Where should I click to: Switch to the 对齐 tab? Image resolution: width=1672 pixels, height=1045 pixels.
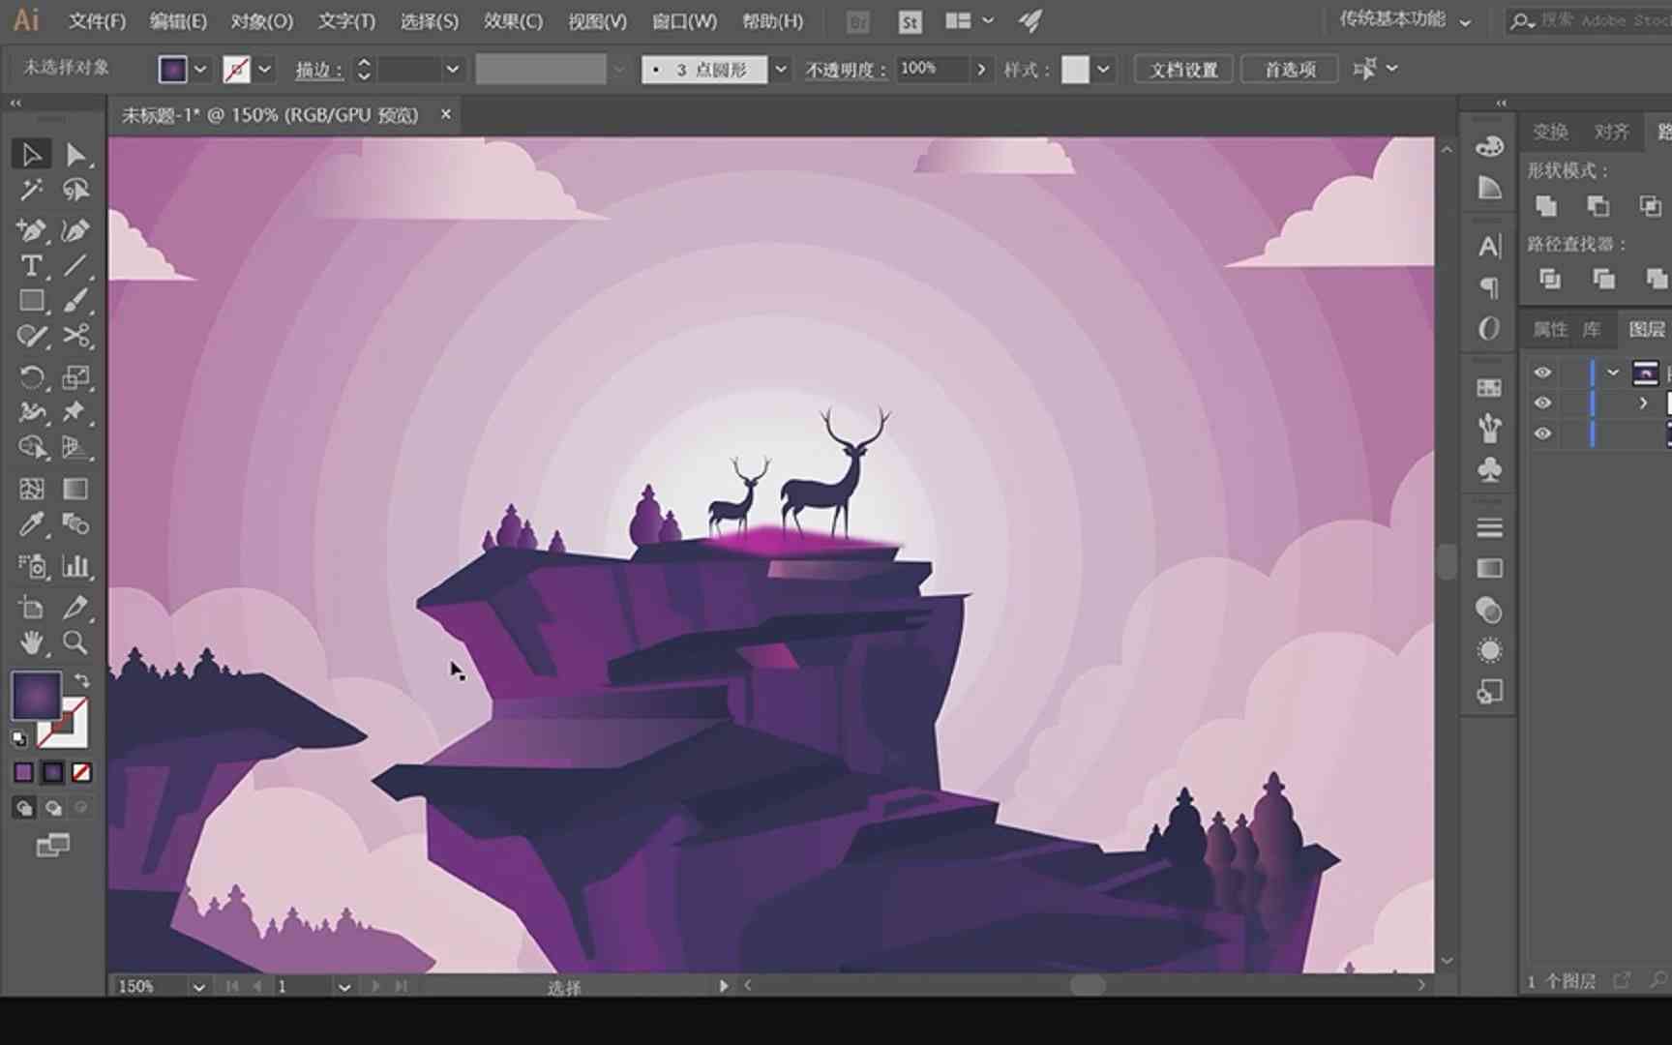(1611, 132)
